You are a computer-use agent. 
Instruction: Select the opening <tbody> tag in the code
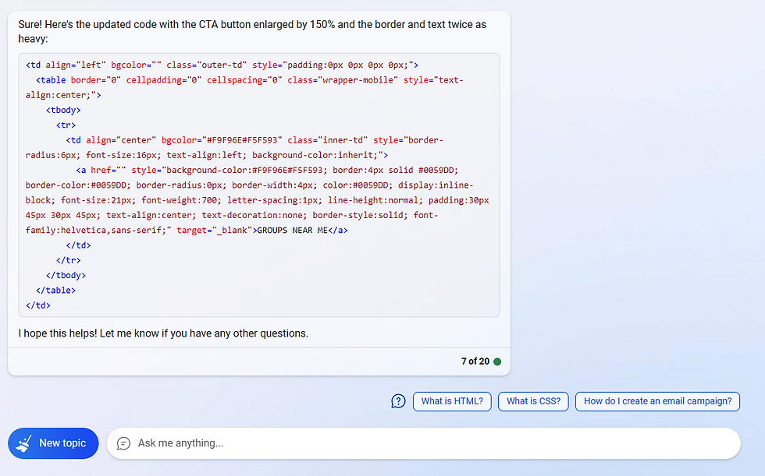tap(65, 109)
